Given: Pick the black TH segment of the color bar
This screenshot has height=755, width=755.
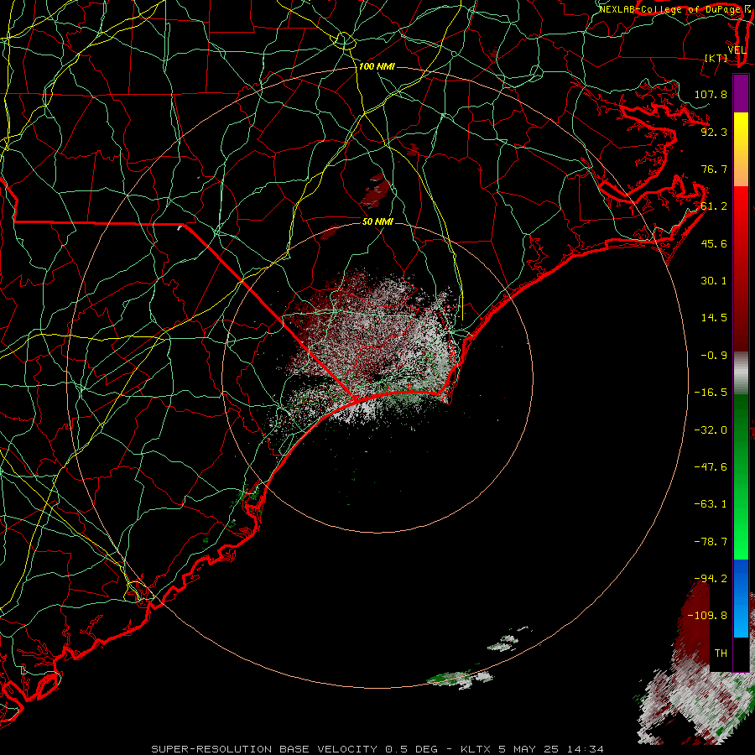Looking at the screenshot, I should click(741, 653).
